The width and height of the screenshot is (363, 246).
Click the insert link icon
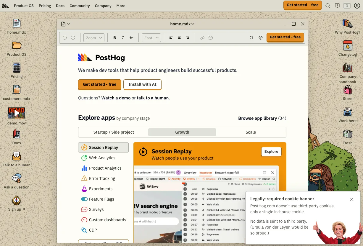pos(202,38)
